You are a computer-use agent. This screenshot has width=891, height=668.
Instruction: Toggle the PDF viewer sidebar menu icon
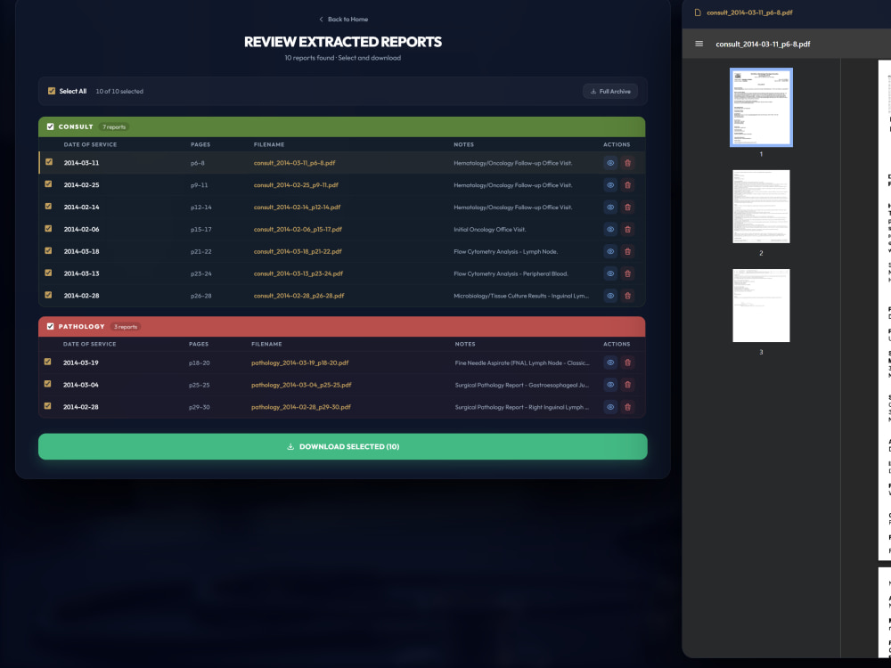tap(699, 44)
